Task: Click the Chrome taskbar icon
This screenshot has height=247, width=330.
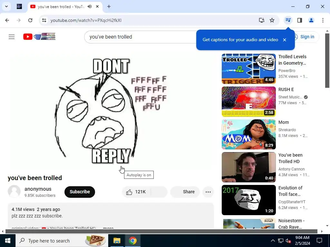Action: (132, 241)
